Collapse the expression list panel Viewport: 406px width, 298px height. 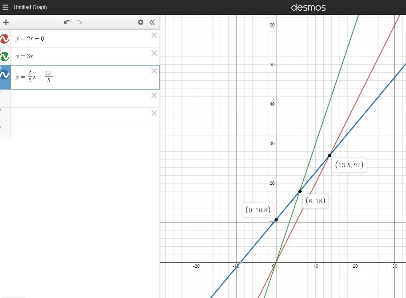(152, 22)
